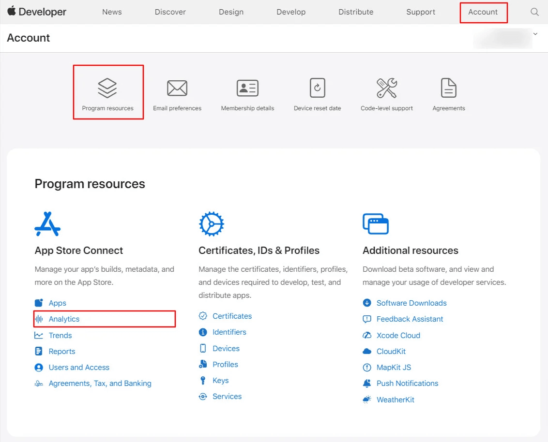Click the Certificates badge icon
The height and width of the screenshot is (442, 548).
pyautogui.click(x=203, y=316)
